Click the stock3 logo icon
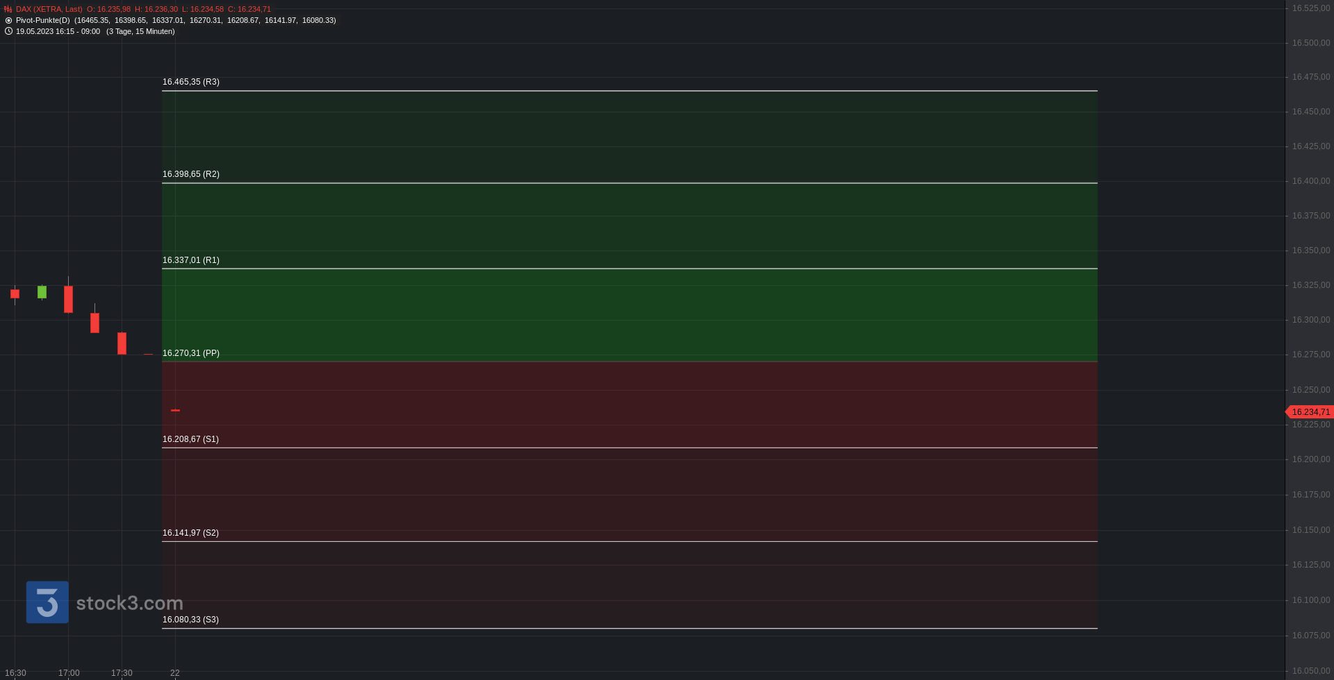Image resolution: width=1334 pixels, height=680 pixels. [47, 602]
